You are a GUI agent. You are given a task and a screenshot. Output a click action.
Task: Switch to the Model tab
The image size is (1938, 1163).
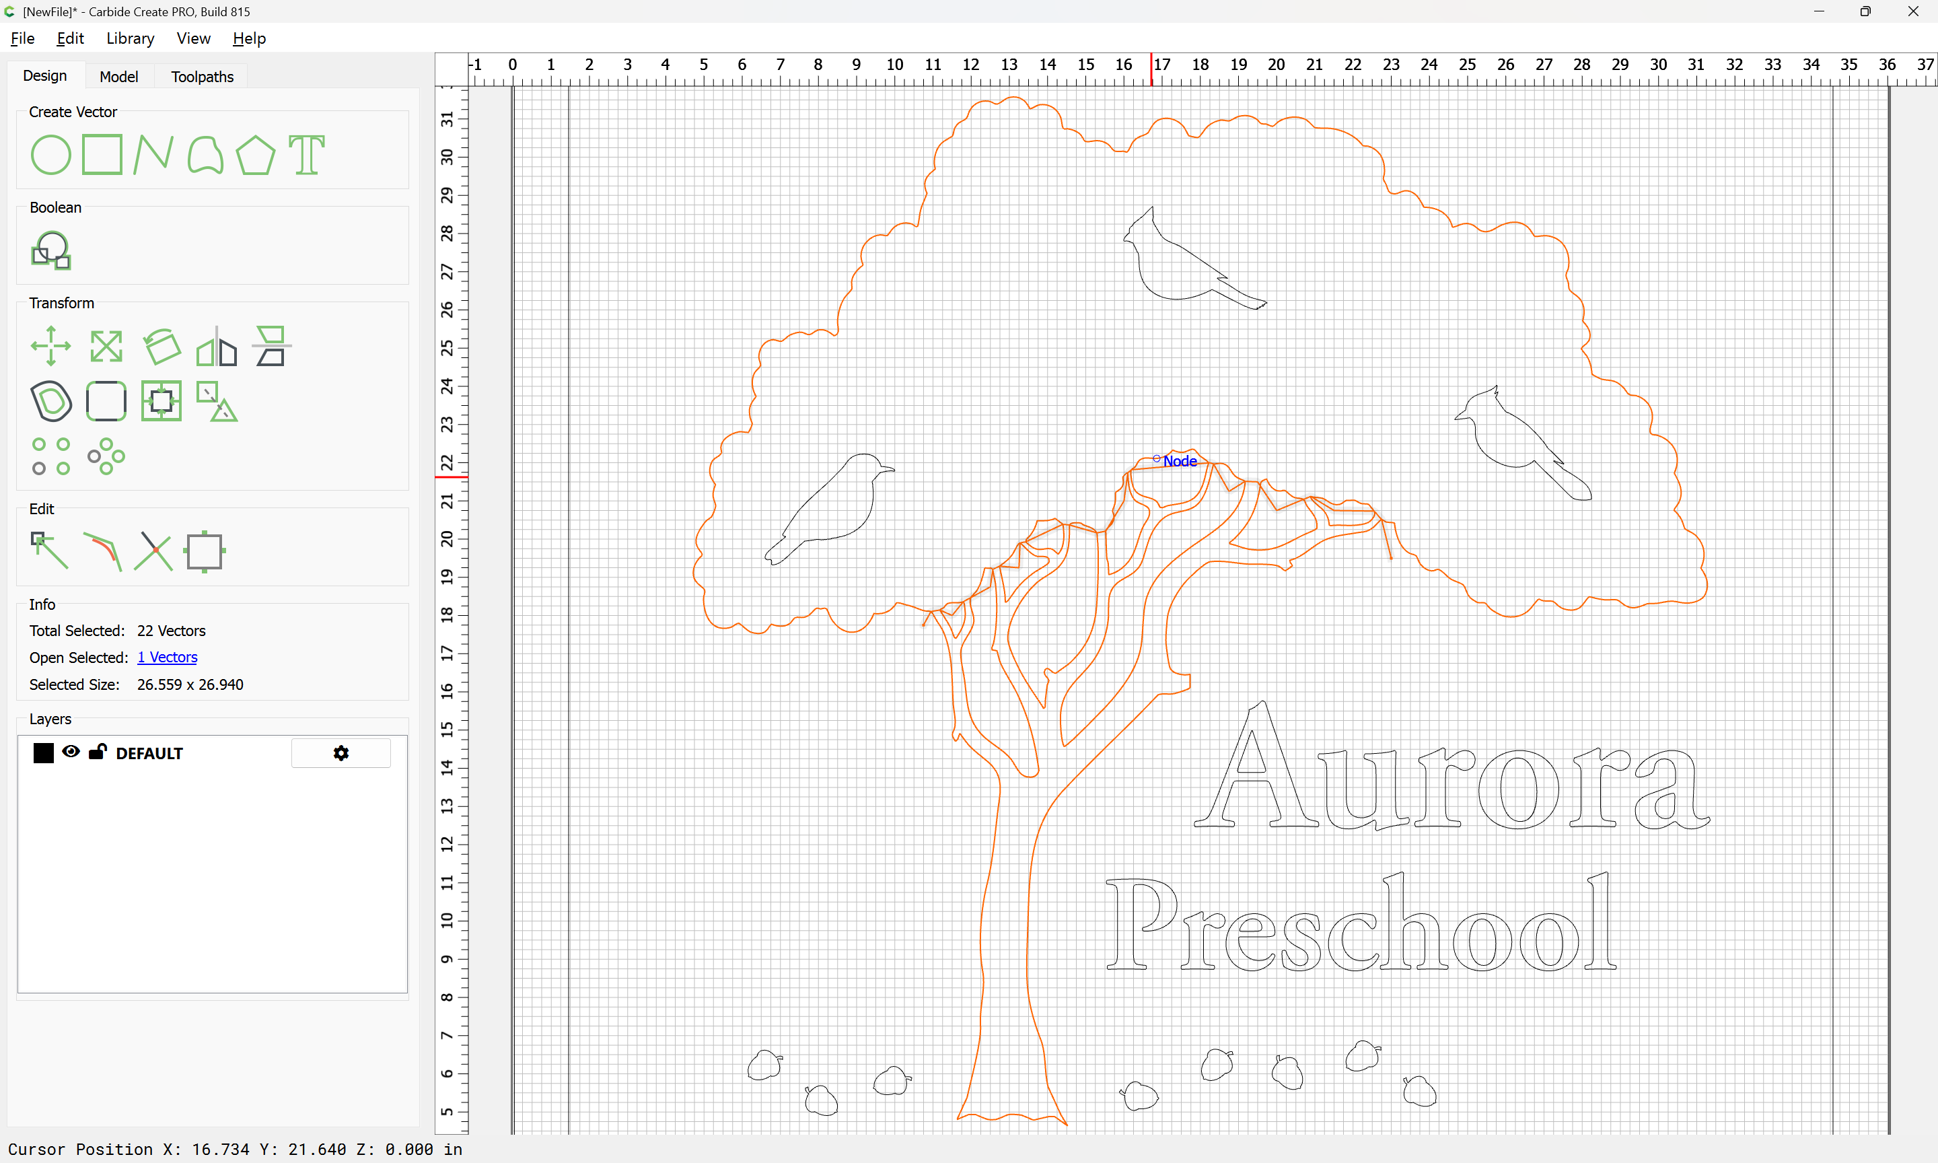point(119,76)
